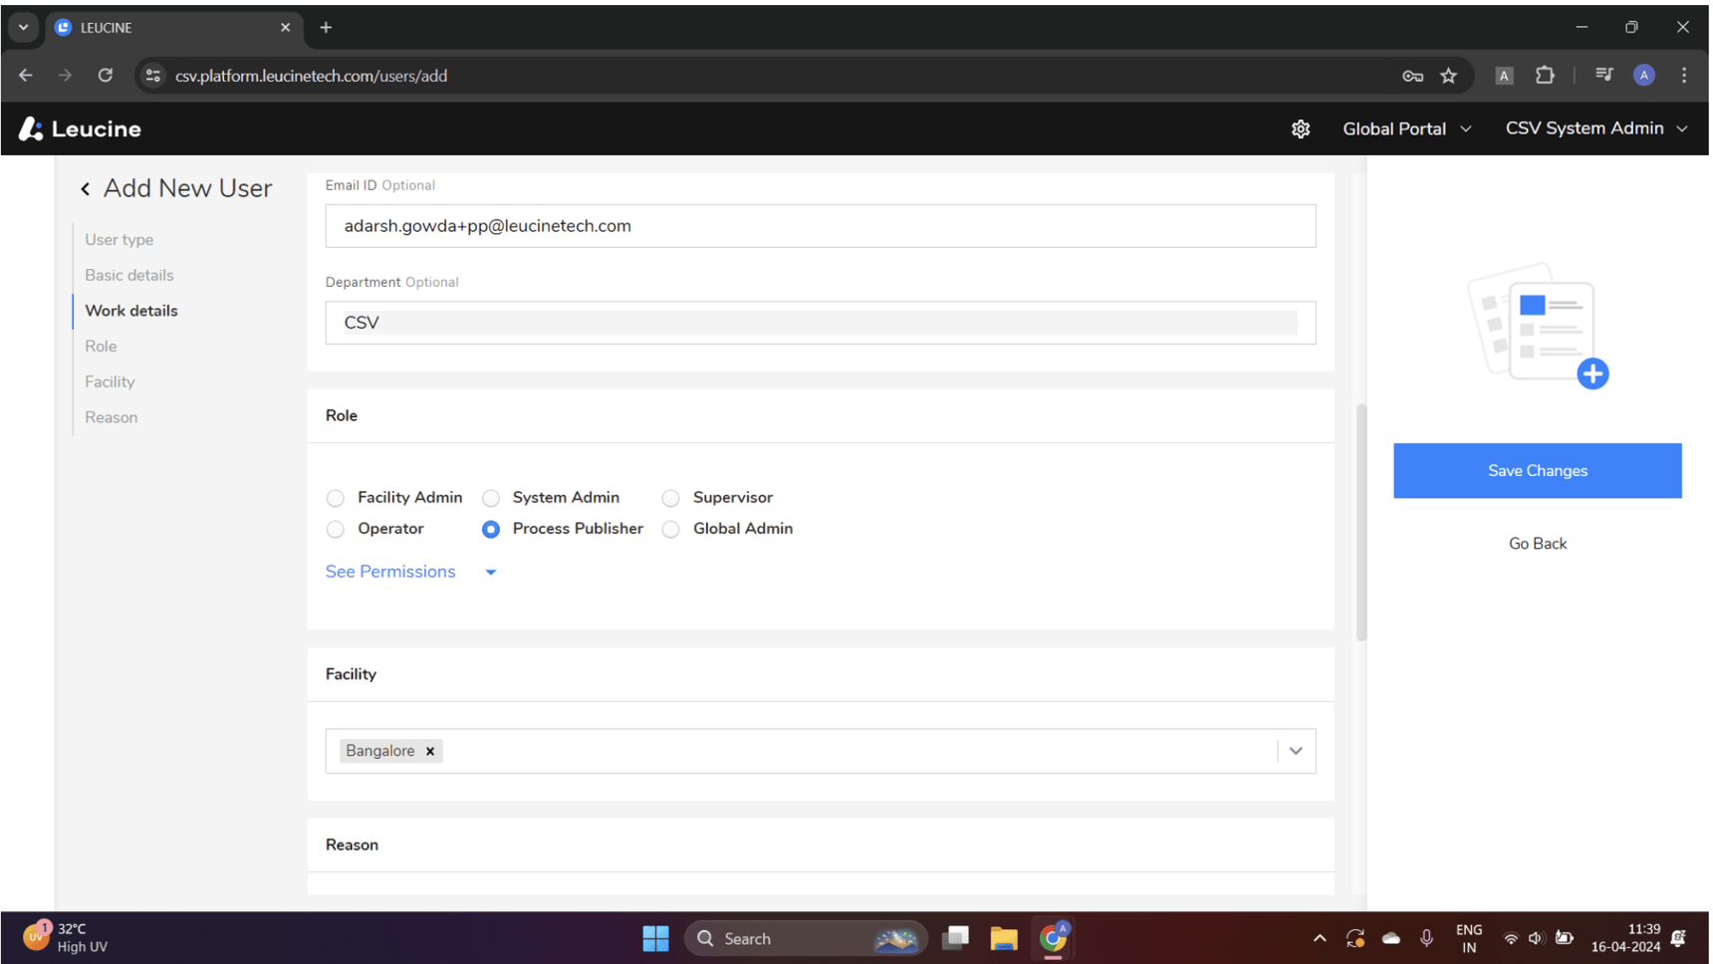Screen dimensions: 1713x964
Task: Jump to Basic details section
Action: click(x=129, y=275)
